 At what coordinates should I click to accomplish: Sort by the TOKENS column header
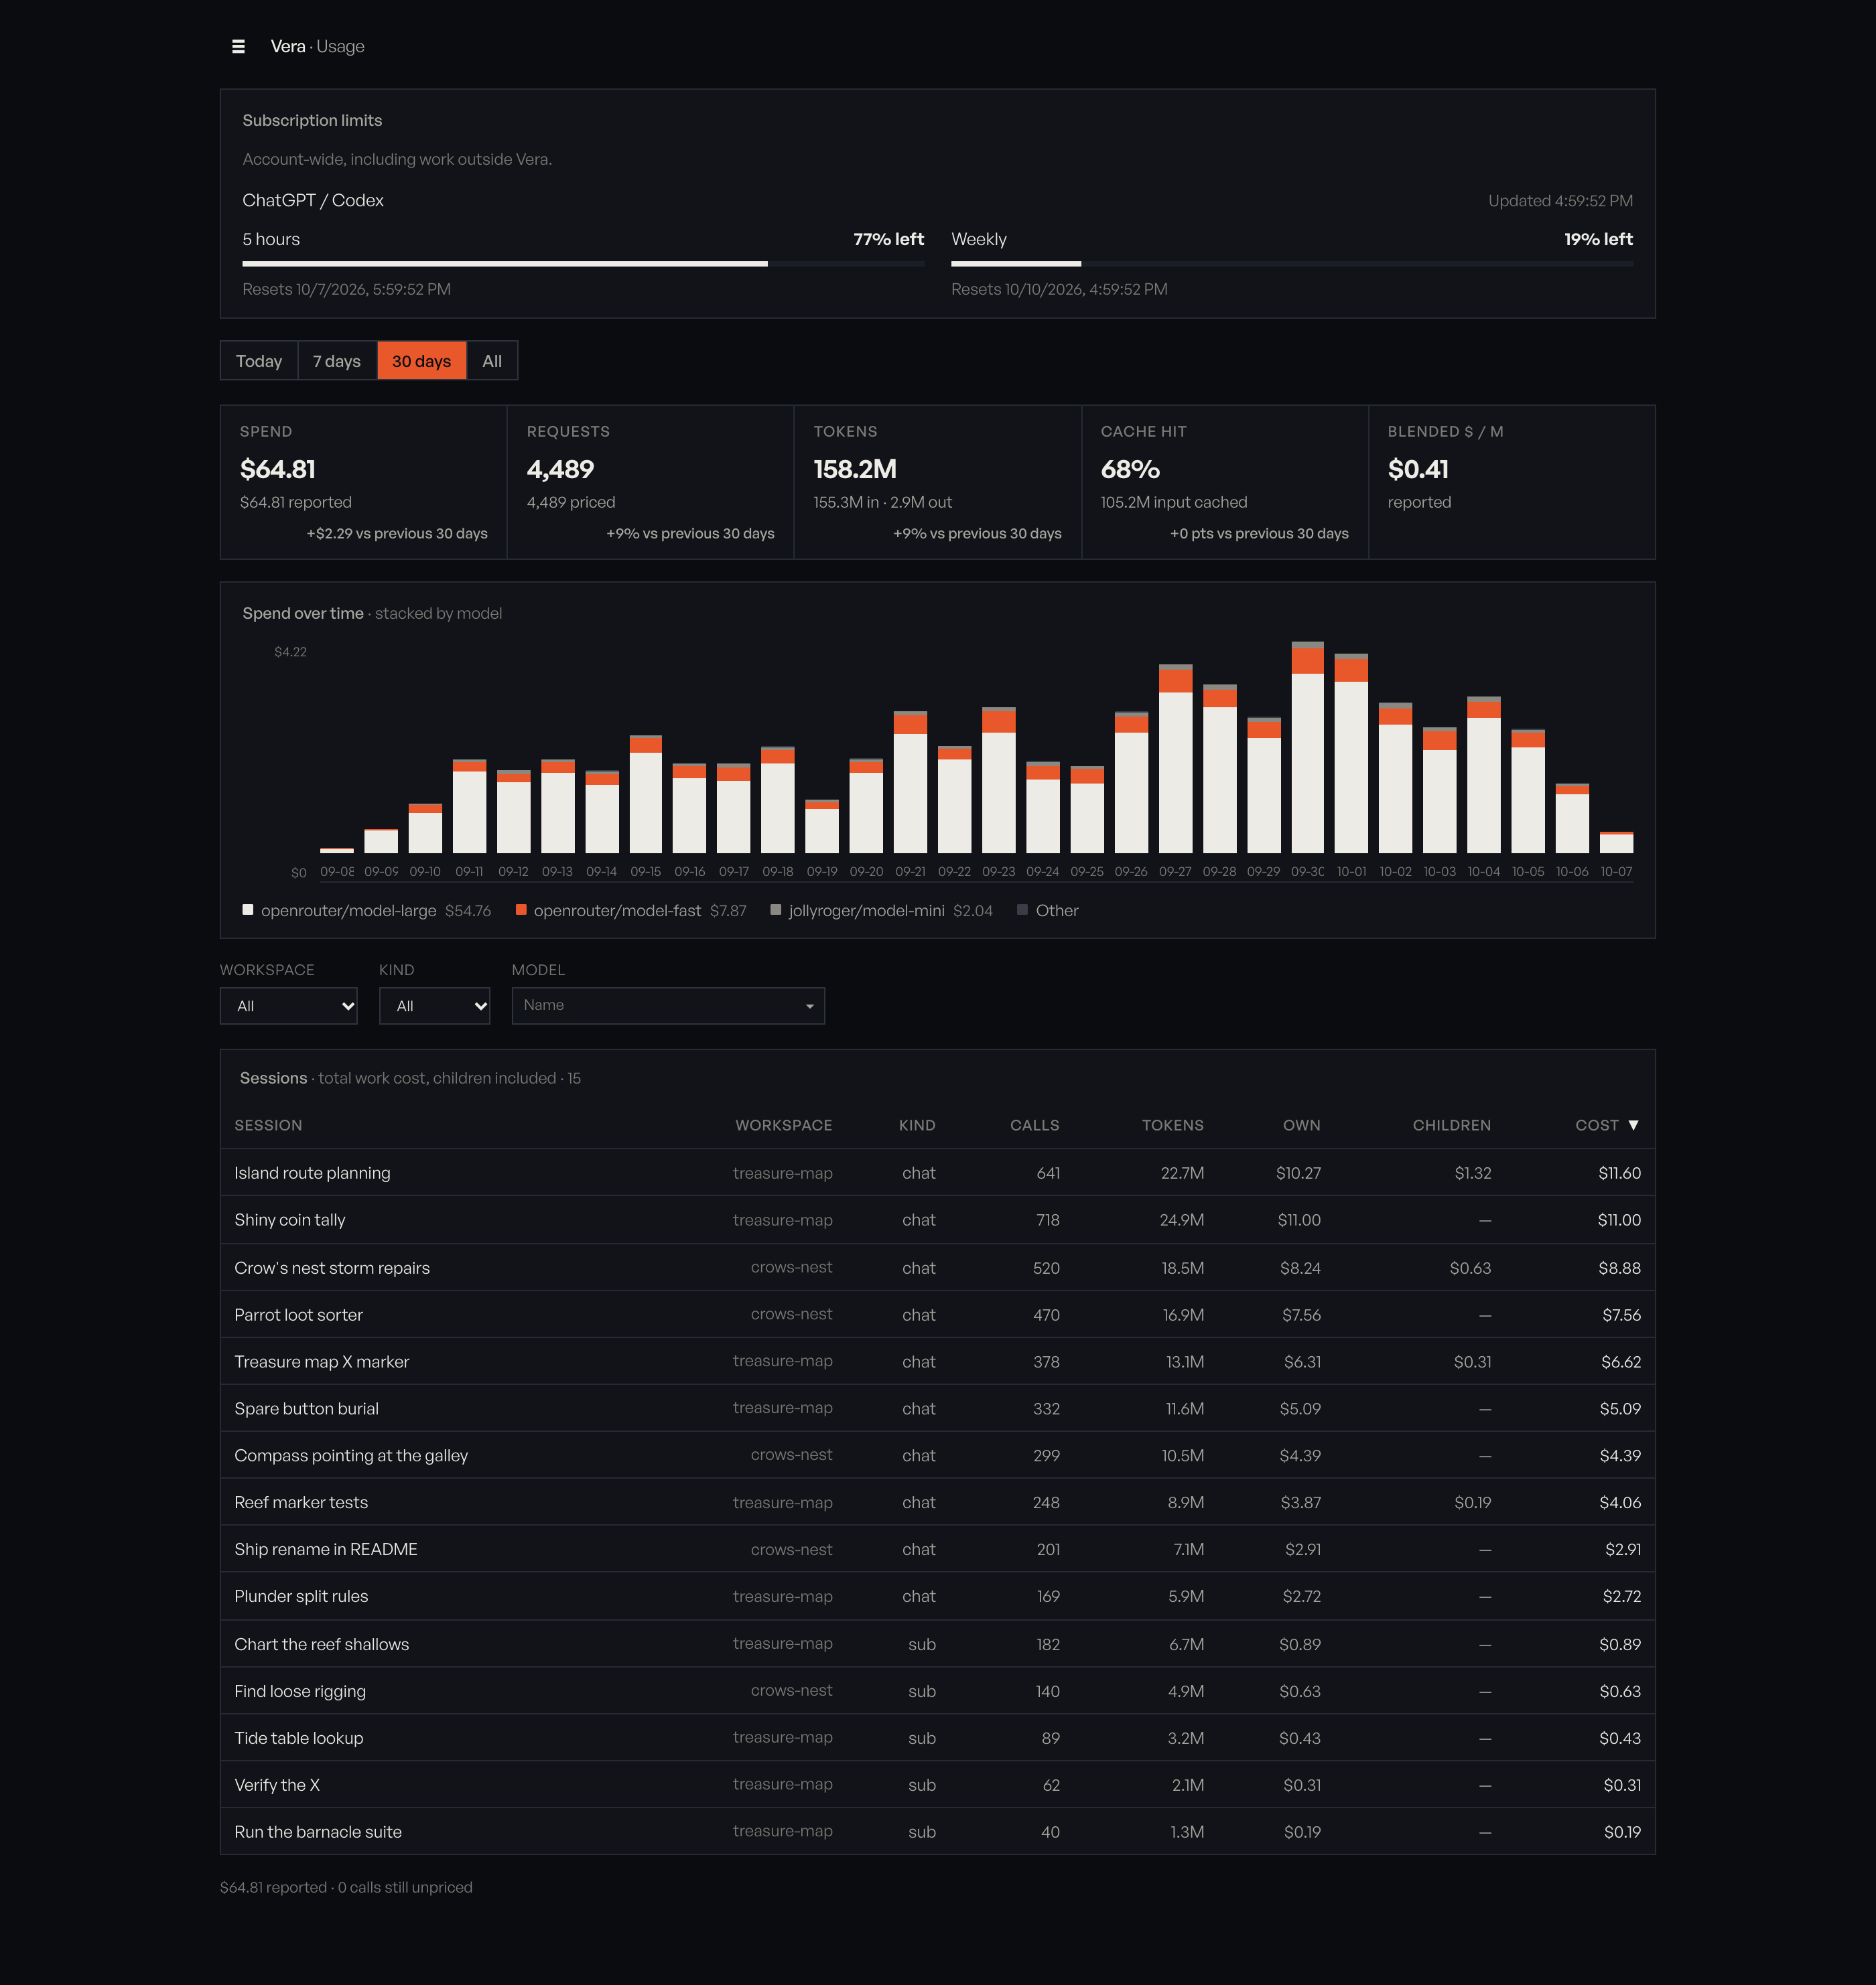click(1172, 1124)
